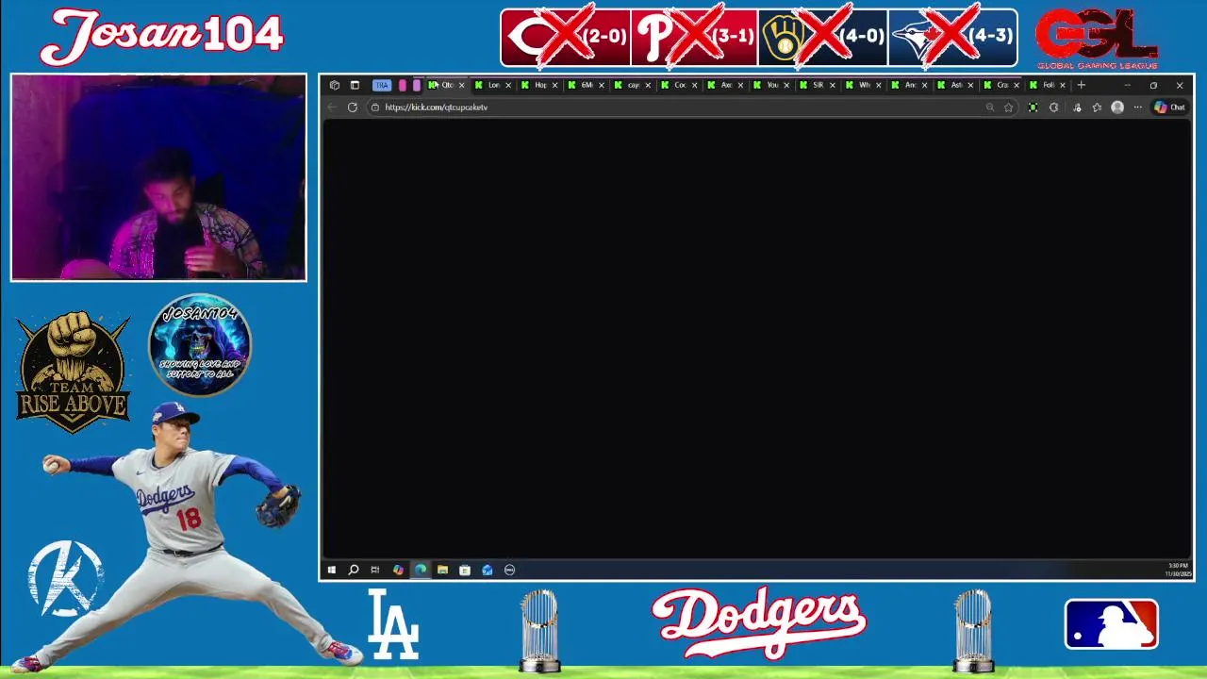This screenshot has width=1207, height=679.
Task: Add this page to favorites star
Action: pos(1008,108)
